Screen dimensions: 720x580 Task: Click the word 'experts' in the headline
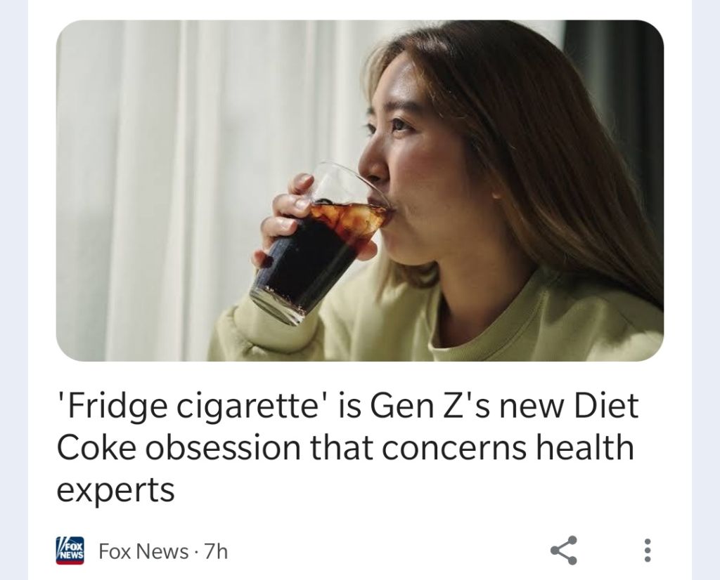click(116, 489)
